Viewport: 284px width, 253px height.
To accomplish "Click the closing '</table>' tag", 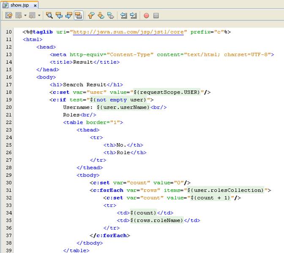I will [x=76, y=250].
